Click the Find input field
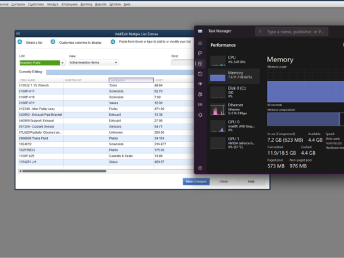Screen dimensions: 344x258 [183, 63]
